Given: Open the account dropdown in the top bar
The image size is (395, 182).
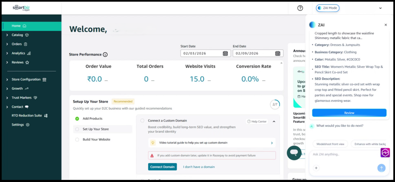Looking at the screenshot, I should [380, 8].
